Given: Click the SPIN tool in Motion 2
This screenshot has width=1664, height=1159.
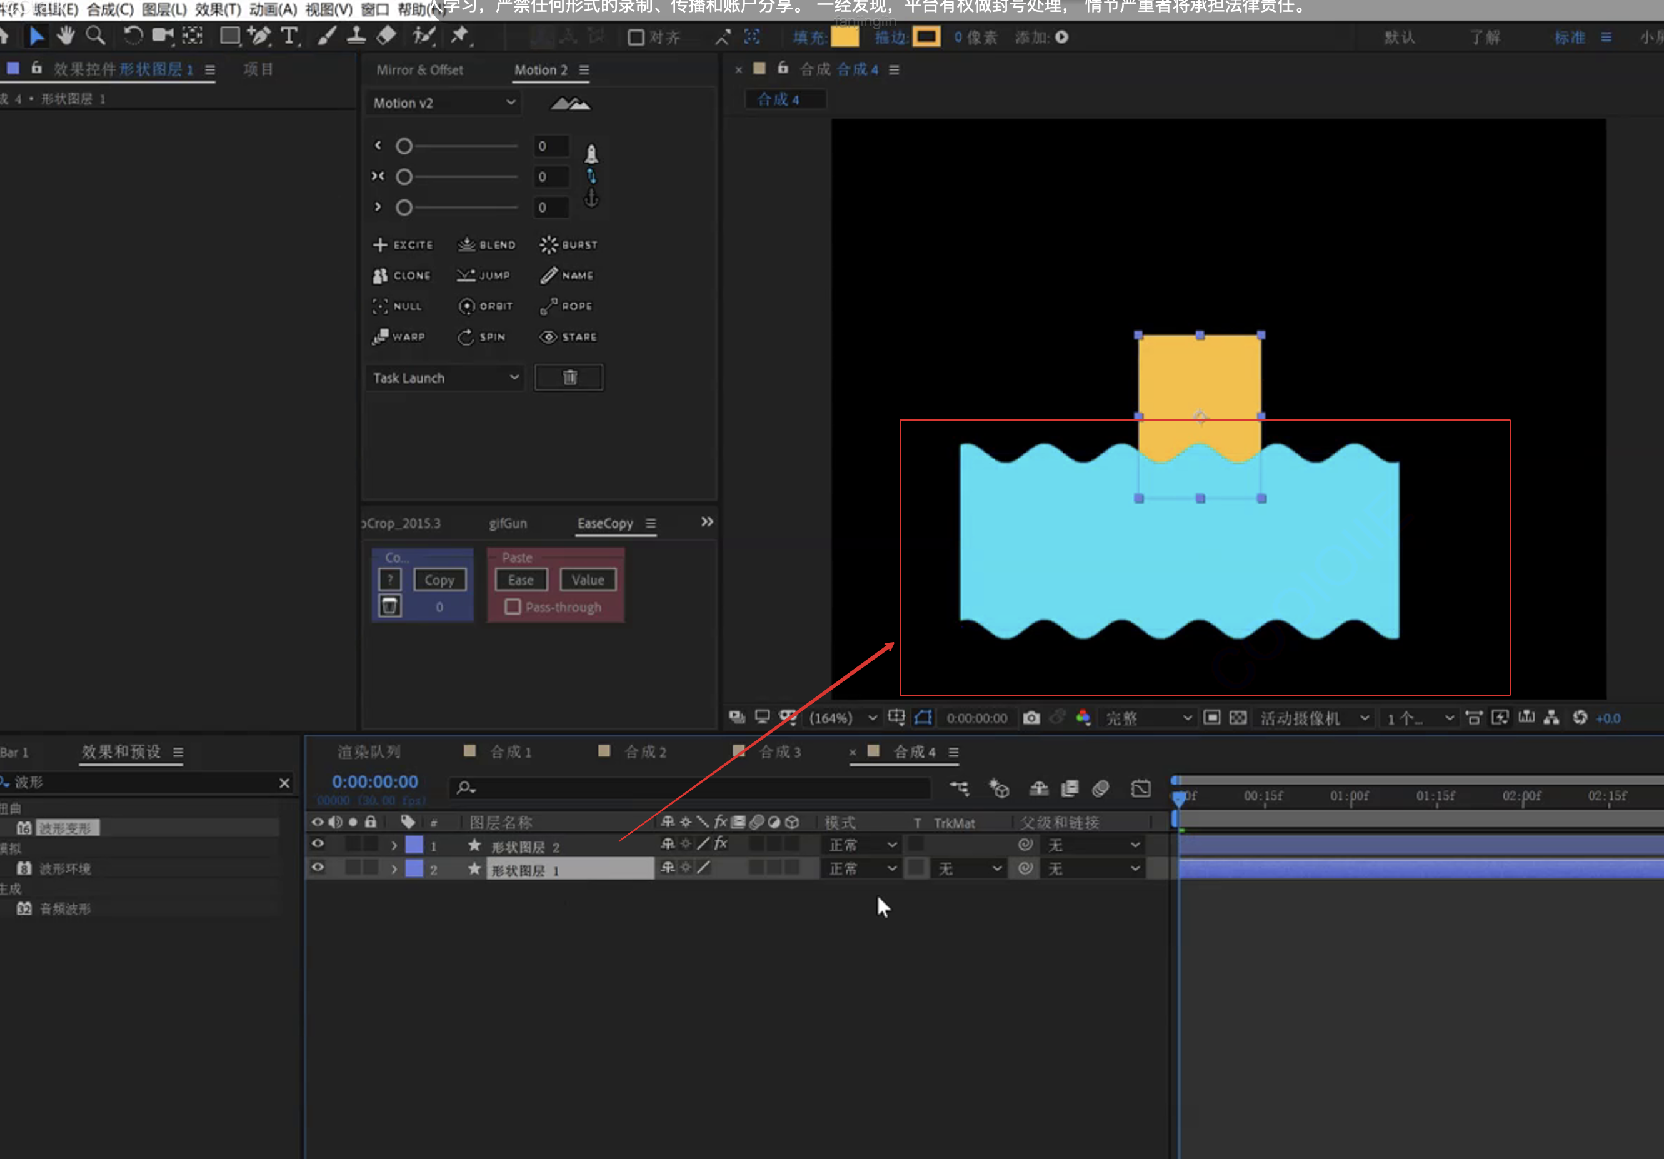Looking at the screenshot, I should coord(482,337).
